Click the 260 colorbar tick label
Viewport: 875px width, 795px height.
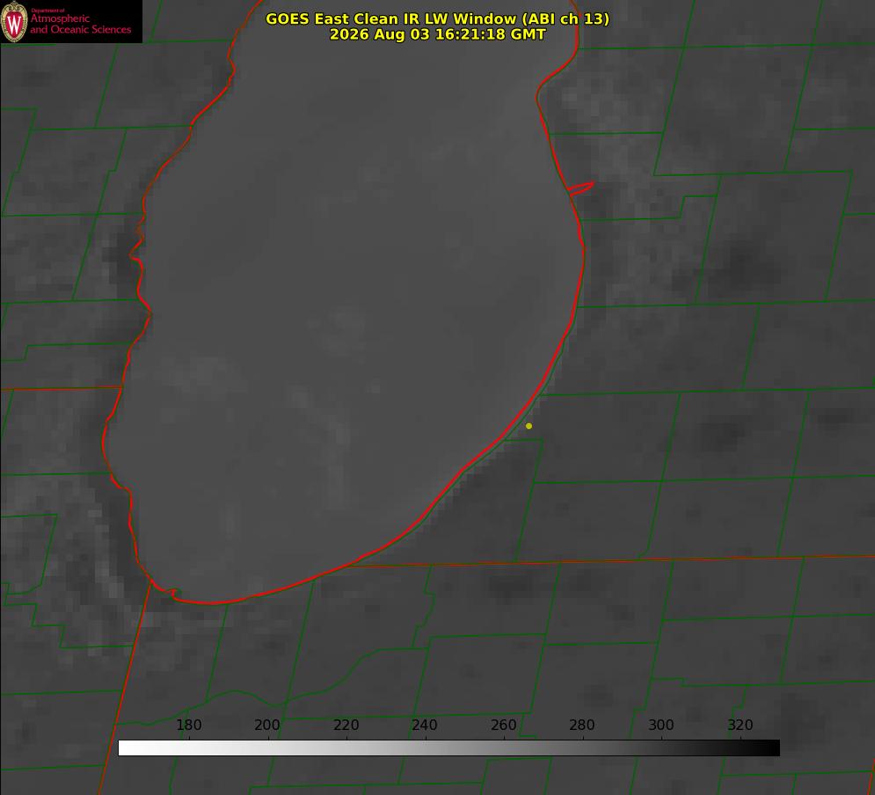[503, 725]
